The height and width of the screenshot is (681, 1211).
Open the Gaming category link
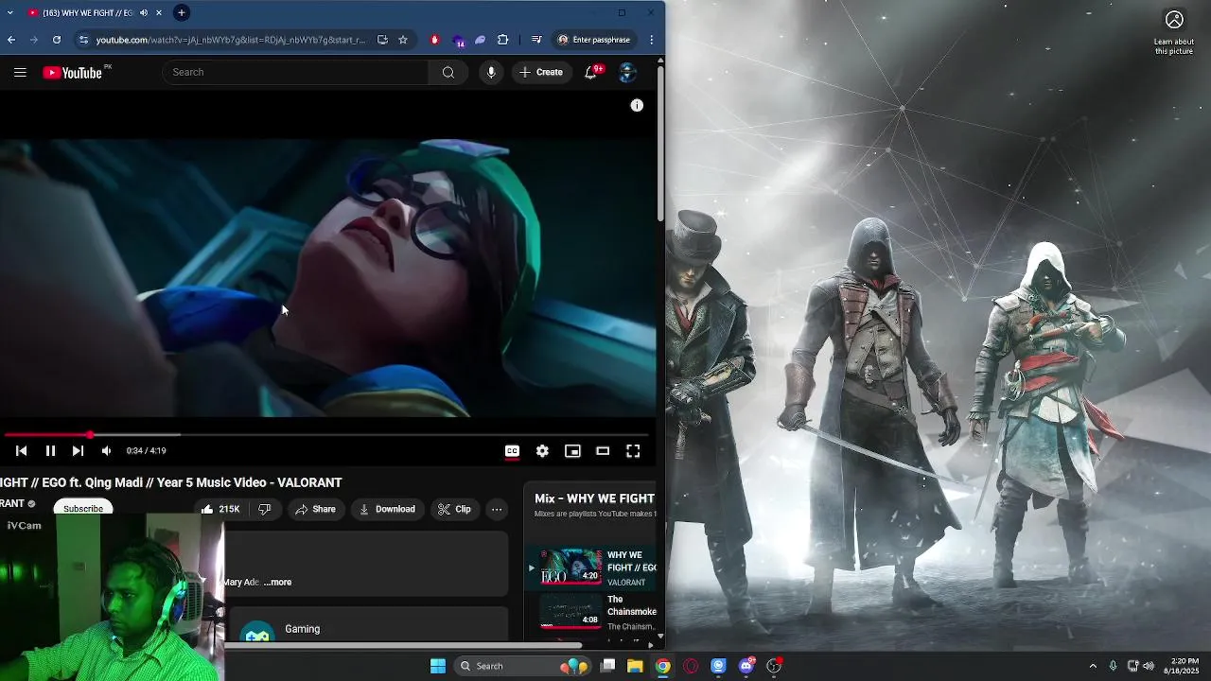303,629
